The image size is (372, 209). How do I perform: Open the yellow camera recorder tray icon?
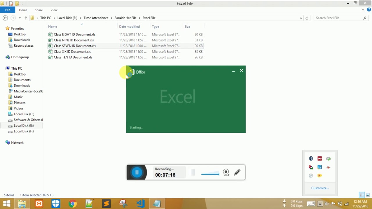point(320,176)
